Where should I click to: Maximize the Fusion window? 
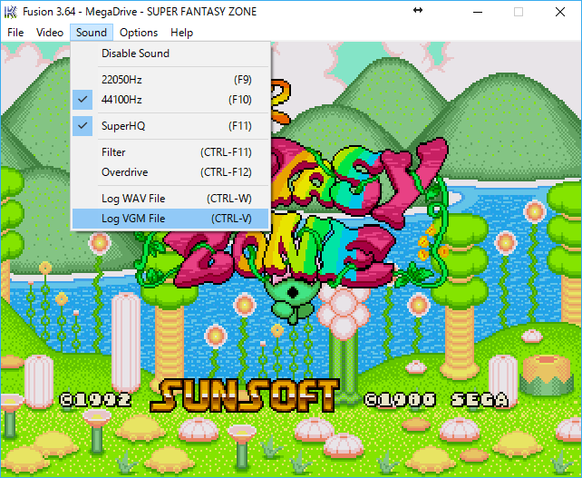[x=519, y=12]
